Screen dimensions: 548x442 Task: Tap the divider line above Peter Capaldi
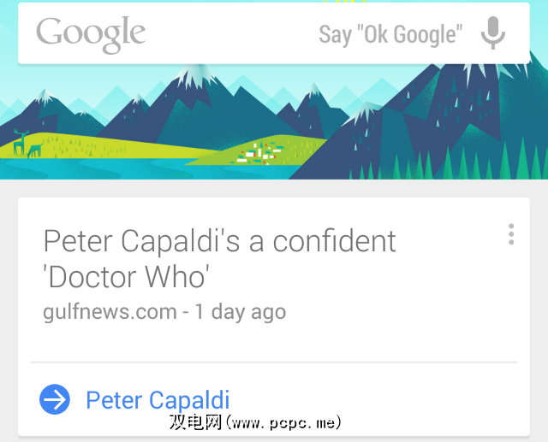click(274, 362)
